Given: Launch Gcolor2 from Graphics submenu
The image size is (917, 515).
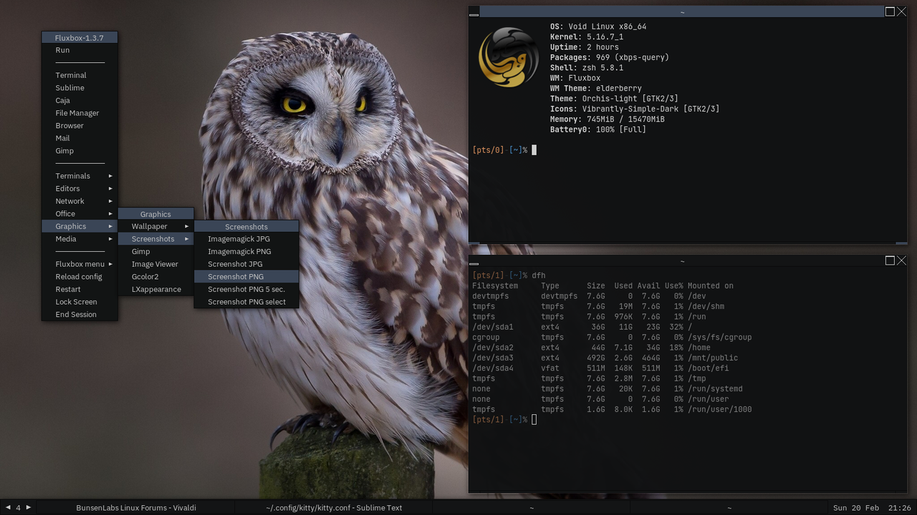Looking at the screenshot, I should [x=155, y=277].
